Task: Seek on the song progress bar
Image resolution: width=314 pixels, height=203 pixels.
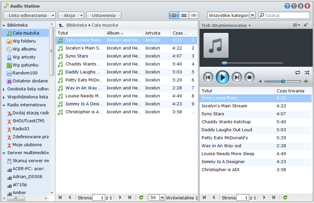Action: click(x=252, y=63)
